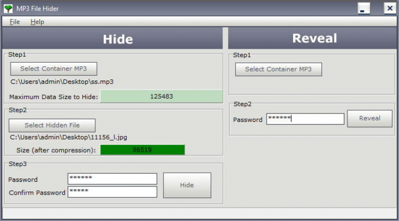The width and height of the screenshot is (399, 221).
Task: Click the C:\Users\admin\Desktop\11156_l.jpg path text
Action: click(x=69, y=137)
